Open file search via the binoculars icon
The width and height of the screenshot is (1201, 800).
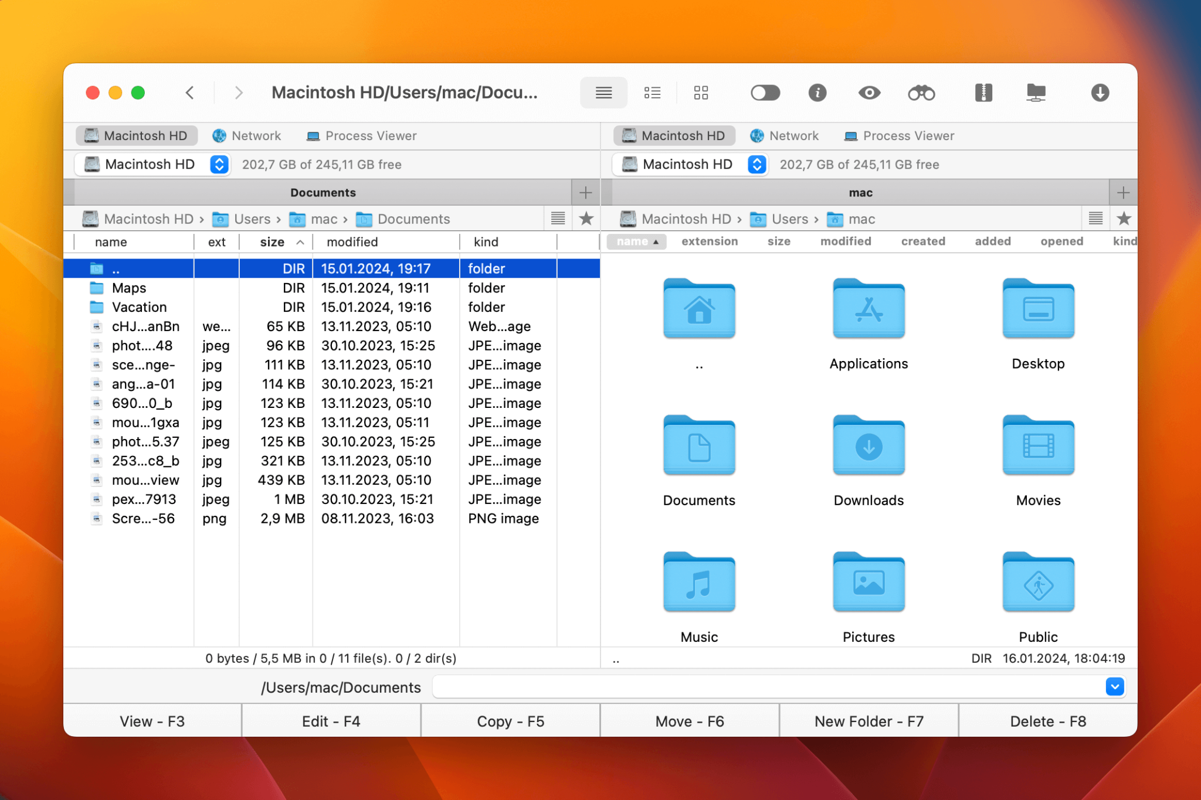tap(921, 93)
